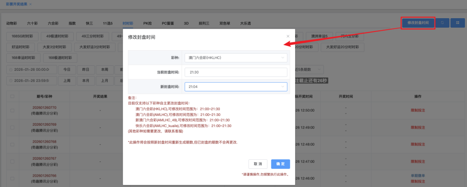The width and height of the screenshot is (467, 187).
Task: Toggle the select-all checkbox in table header
Action: (x=12, y=96)
